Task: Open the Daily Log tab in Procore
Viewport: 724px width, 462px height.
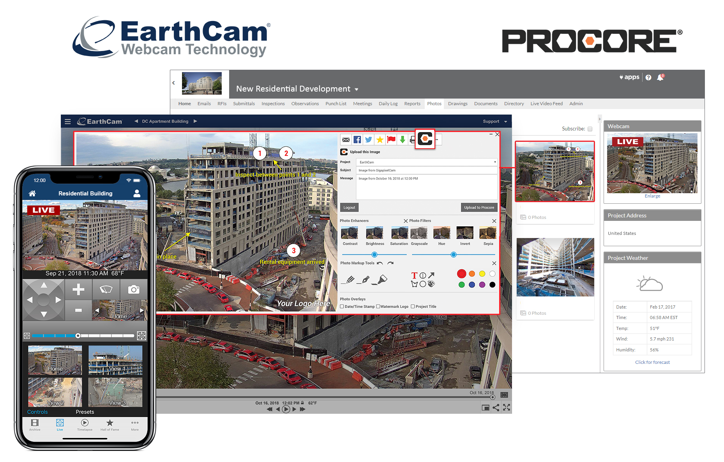Action: point(388,104)
